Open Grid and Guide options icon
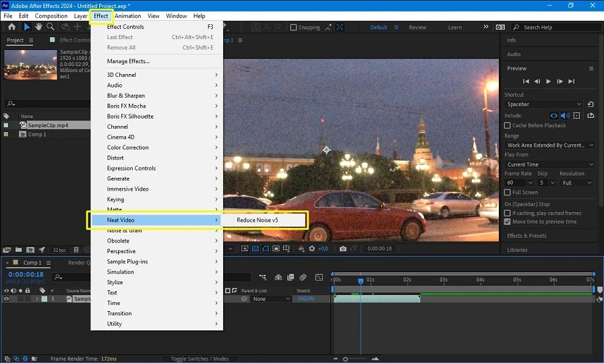Image resolution: width=604 pixels, height=363 pixels. point(286,249)
